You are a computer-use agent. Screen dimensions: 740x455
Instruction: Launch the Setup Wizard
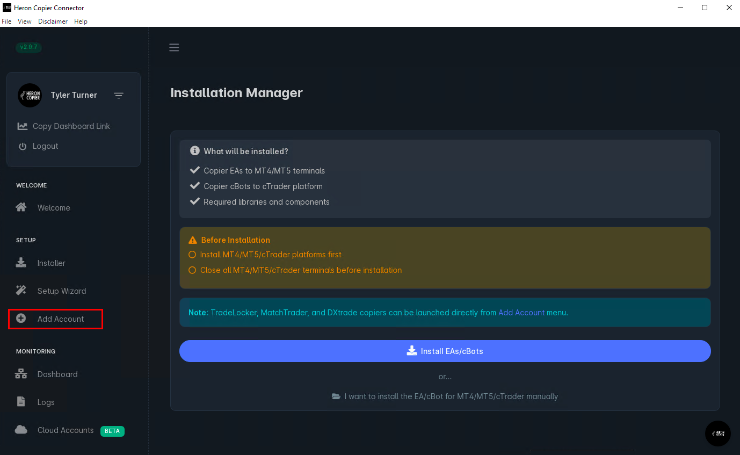62,291
